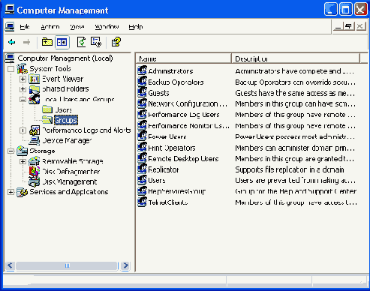Select the HelpServicesGroup group name

pyautogui.click(x=177, y=191)
